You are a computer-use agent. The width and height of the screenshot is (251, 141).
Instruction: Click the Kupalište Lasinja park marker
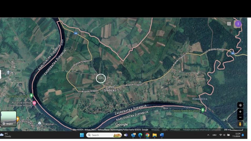[x=31, y=96]
